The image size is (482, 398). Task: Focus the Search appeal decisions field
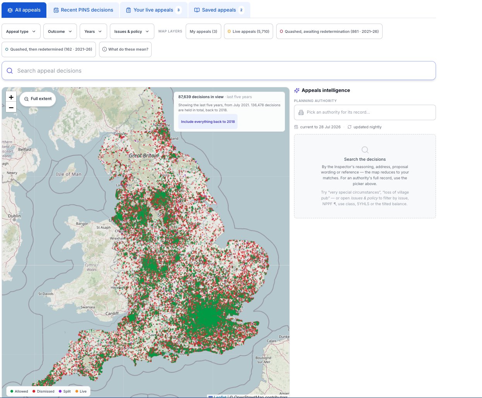click(219, 71)
